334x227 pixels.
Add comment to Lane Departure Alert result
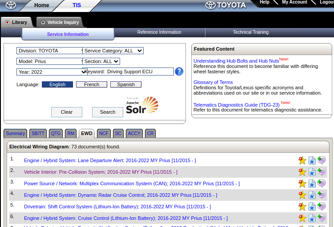(x=322, y=160)
